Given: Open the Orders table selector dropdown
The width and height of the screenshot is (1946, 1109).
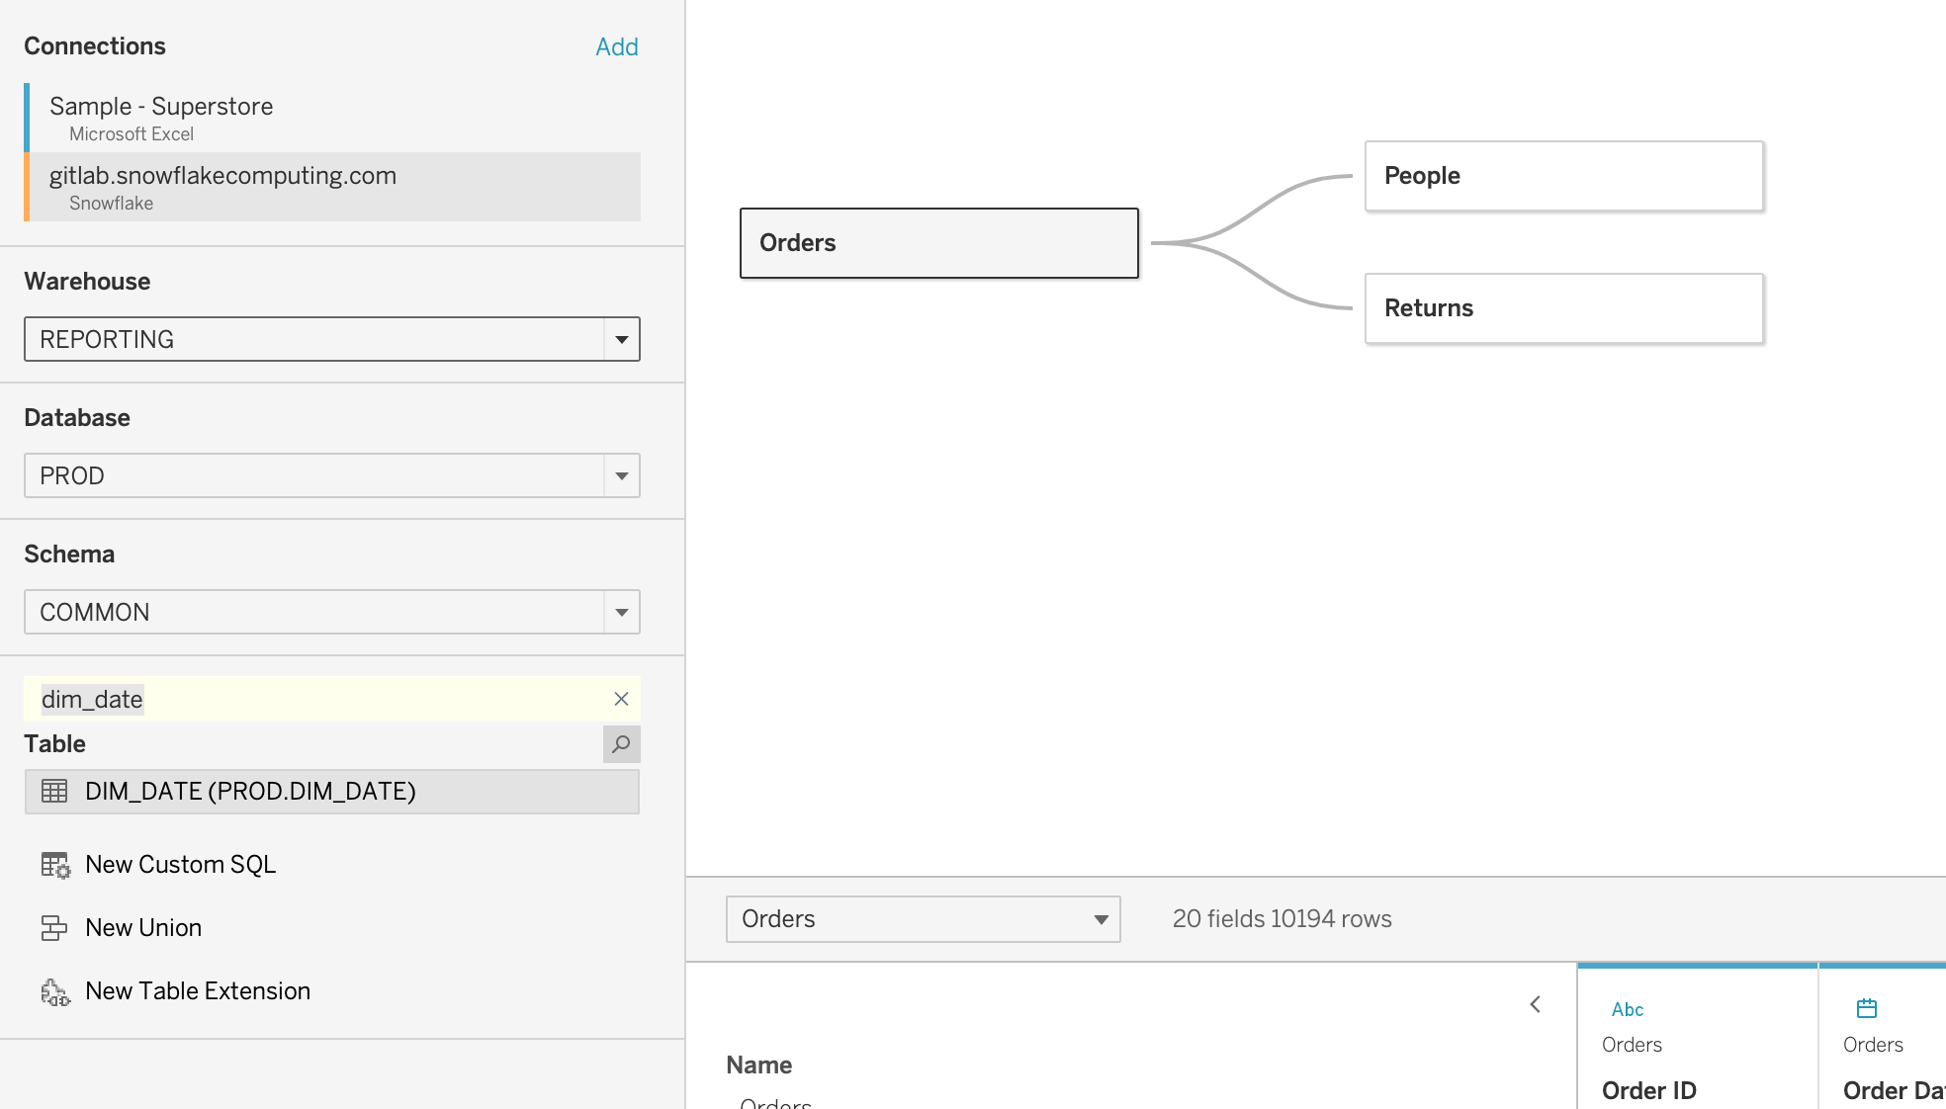Looking at the screenshot, I should pyautogui.click(x=924, y=919).
